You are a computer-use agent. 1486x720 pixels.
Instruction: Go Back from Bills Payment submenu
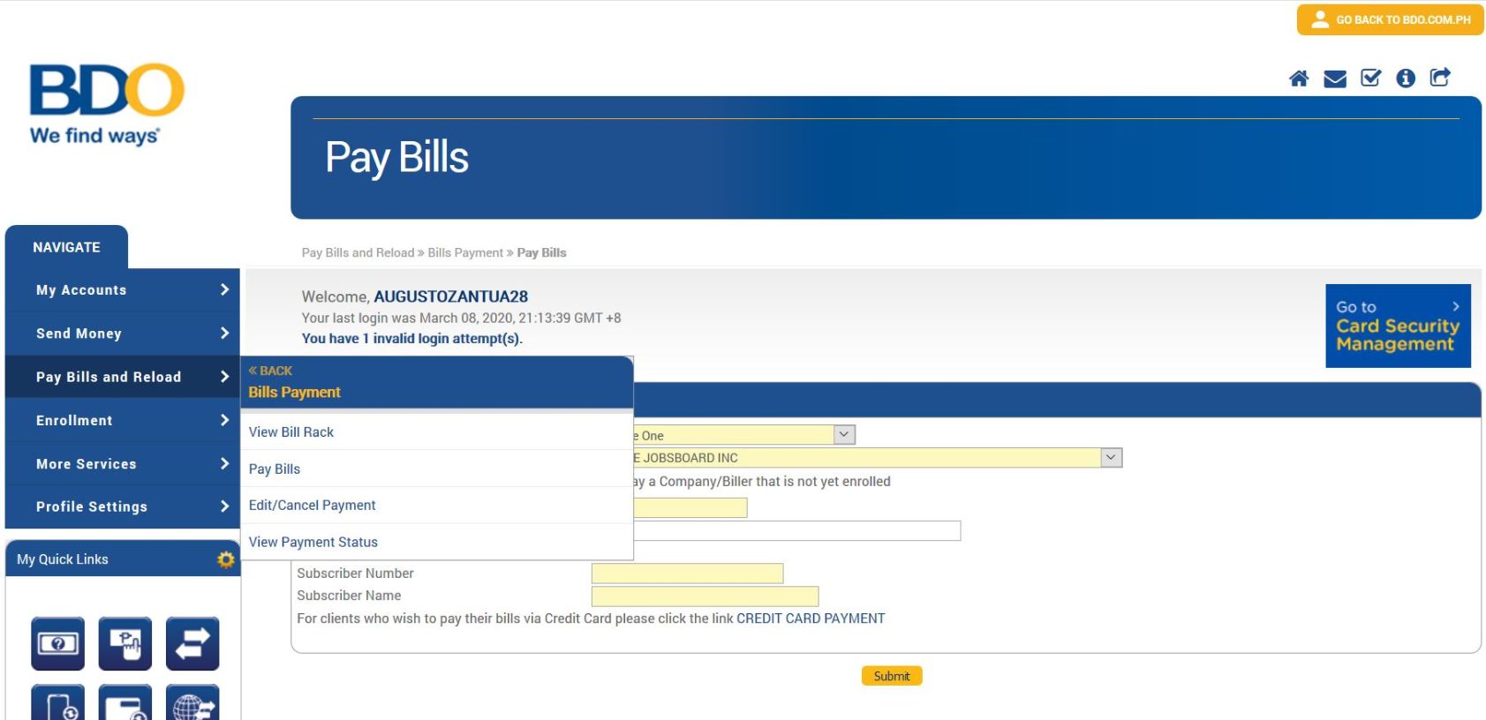pos(270,371)
